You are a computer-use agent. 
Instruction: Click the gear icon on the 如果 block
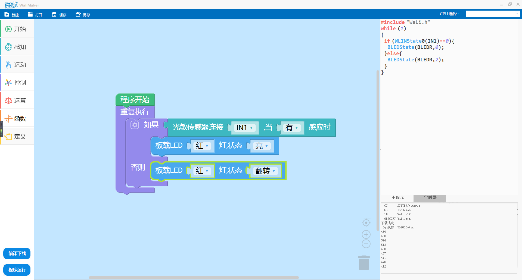click(135, 125)
